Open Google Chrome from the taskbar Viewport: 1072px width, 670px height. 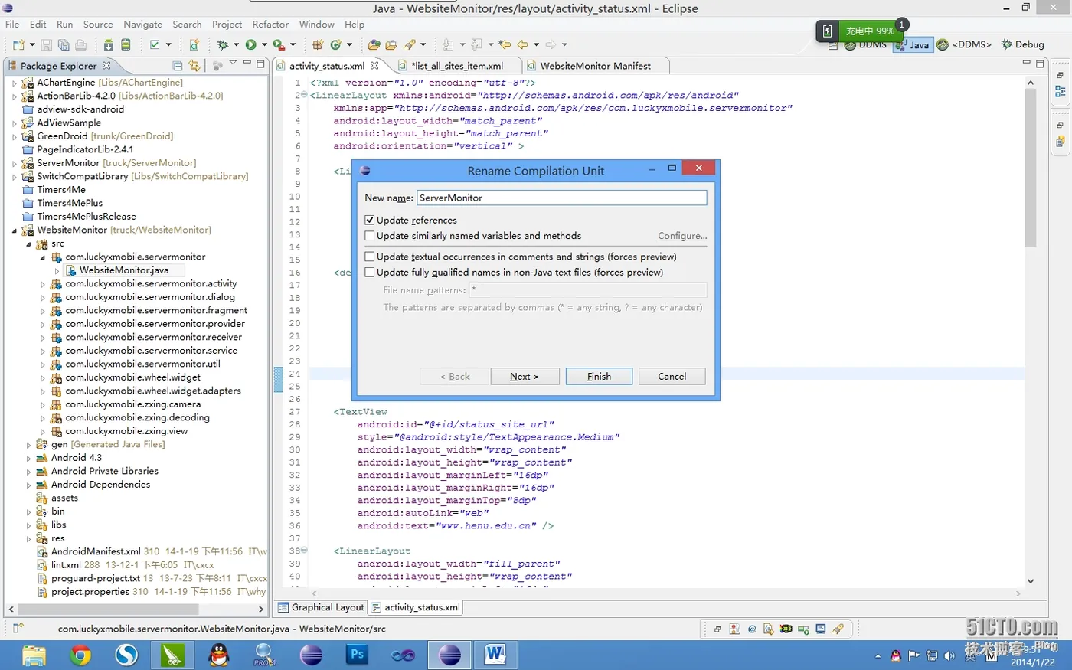coord(80,655)
